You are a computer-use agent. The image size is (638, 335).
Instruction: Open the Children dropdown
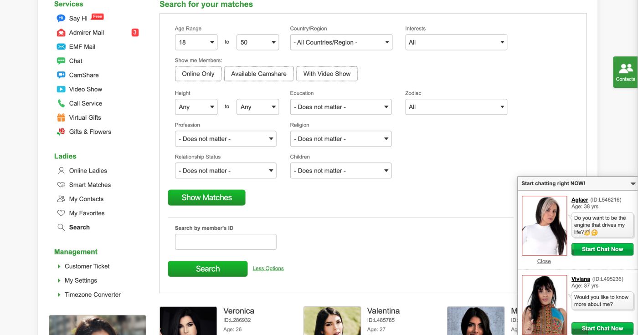click(341, 171)
